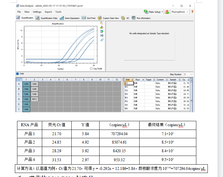223x177 pixels.
Task: Click the Quantification tab chart icon
Action: [18, 18]
